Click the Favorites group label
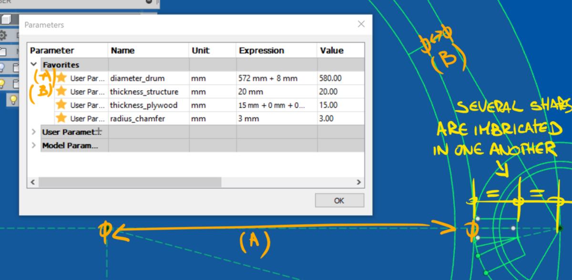572x280 pixels. coord(61,65)
